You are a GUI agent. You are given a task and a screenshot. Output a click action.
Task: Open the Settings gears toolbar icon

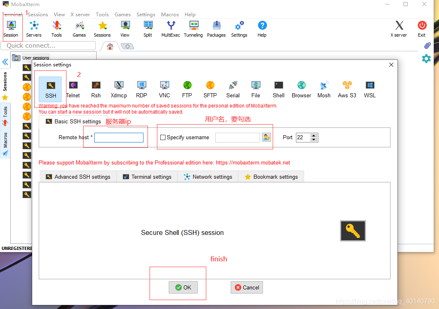(239, 29)
